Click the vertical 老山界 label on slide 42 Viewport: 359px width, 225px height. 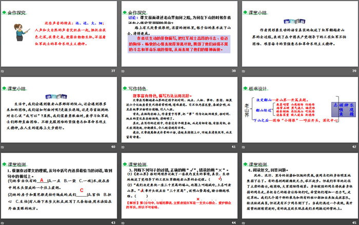click(x=248, y=111)
